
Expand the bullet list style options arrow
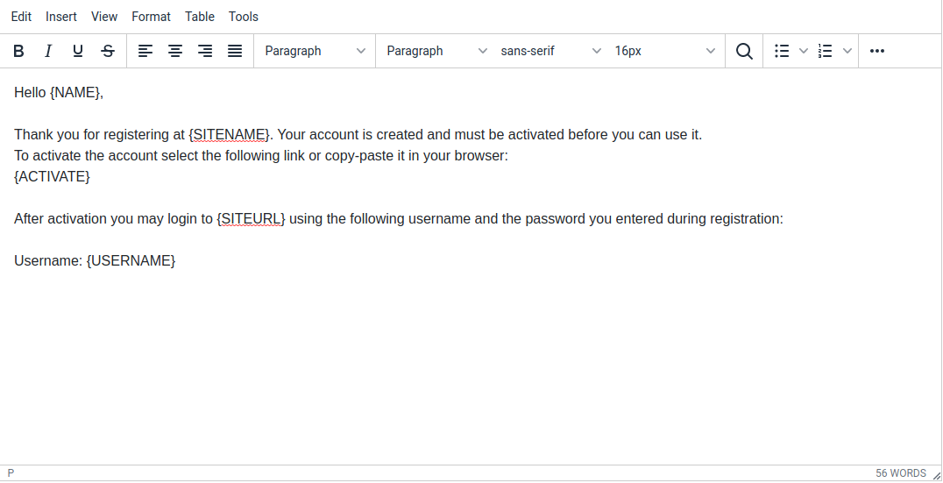point(804,51)
